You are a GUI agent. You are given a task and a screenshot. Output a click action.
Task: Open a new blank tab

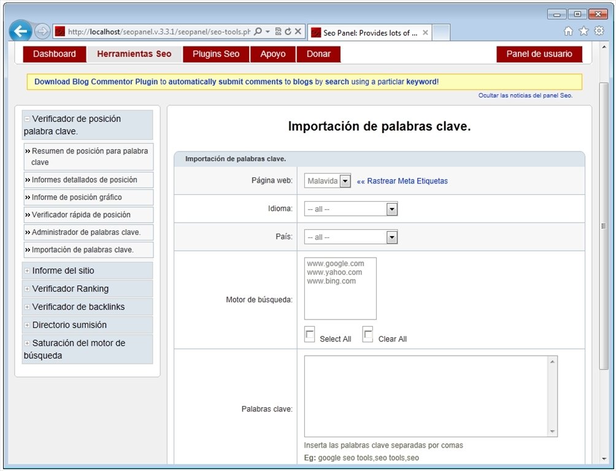[x=441, y=33]
